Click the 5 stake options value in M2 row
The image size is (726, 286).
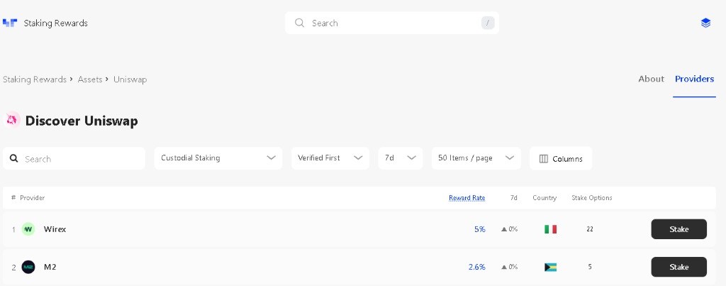(590, 267)
